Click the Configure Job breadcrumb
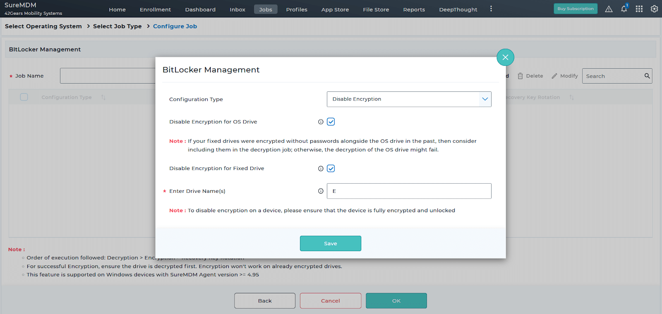 (175, 26)
